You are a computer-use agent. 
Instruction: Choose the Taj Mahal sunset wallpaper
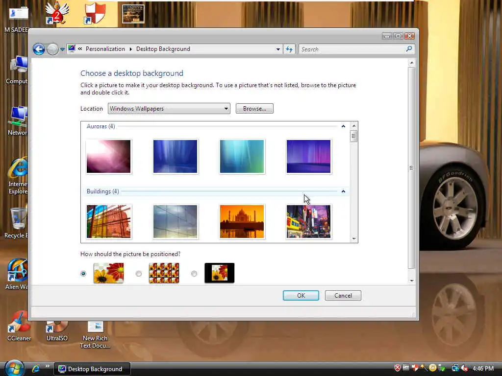[242, 222]
